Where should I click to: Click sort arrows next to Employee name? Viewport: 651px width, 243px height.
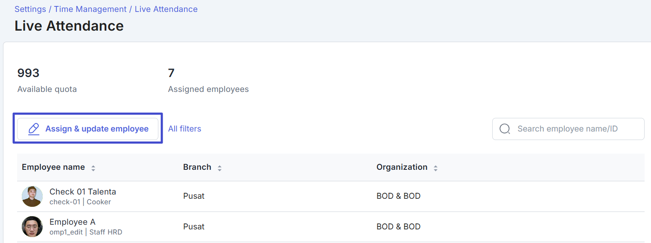coord(93,168)
